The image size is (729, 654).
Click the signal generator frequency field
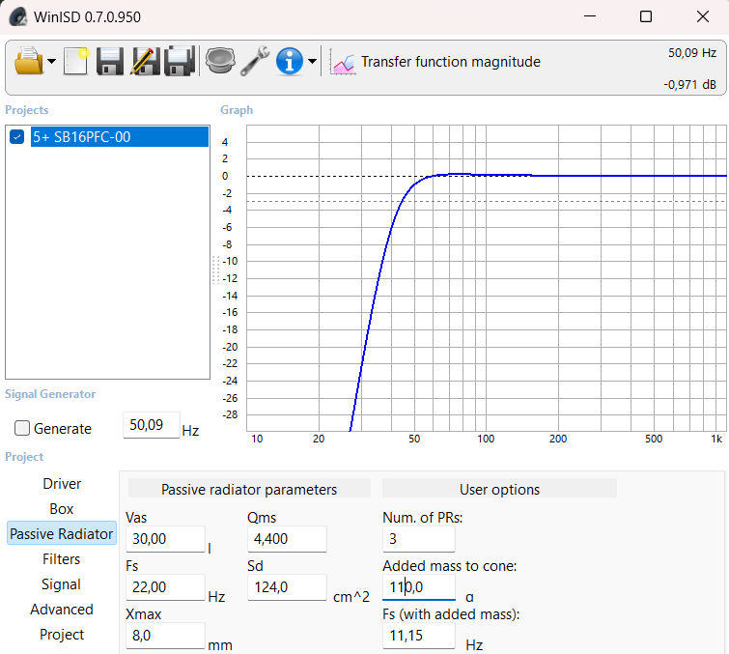pyautogui.click(x=151, y=425)
